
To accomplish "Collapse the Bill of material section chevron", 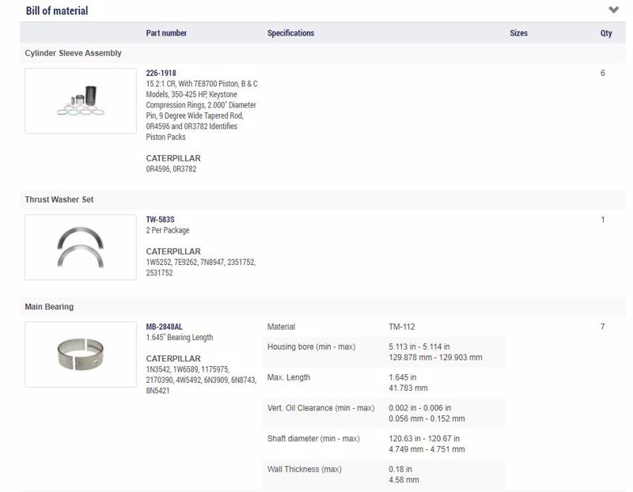I will pos(613,10).
